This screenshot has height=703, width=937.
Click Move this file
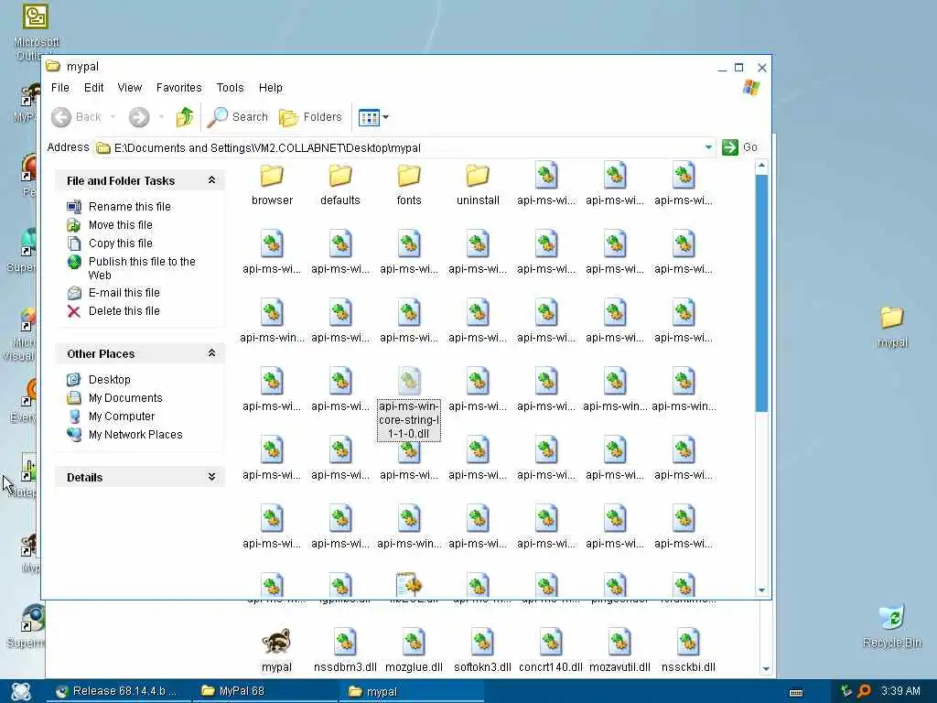(x=110, y=225)
